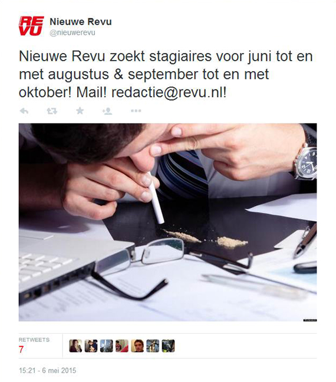The image size is (336, 382).
Task: Click the @nieuwerevu handle
Action: click(x=73, y=32)
